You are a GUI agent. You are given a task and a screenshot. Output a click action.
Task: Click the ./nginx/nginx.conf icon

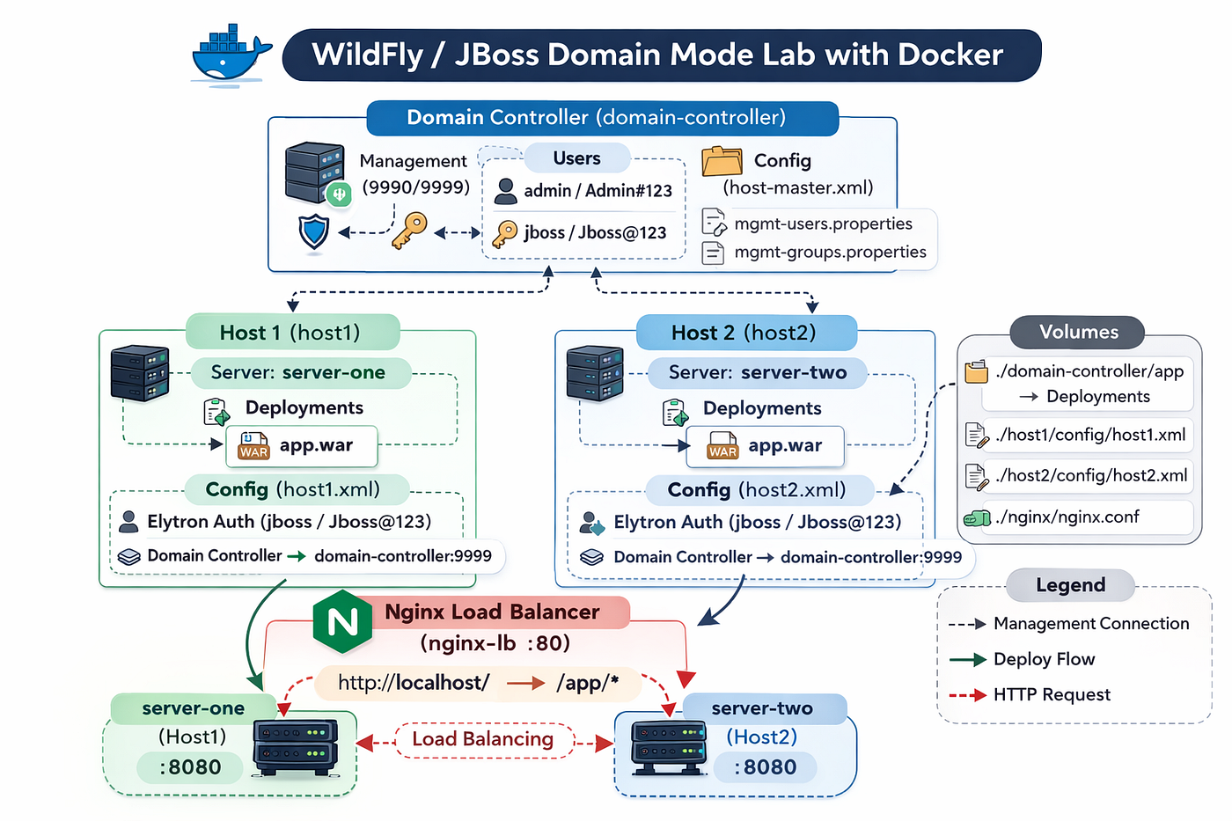tap(977, 518)
